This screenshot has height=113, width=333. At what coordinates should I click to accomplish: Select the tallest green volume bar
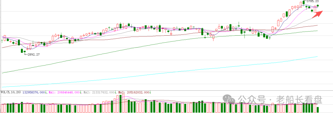tap(121, 103)
